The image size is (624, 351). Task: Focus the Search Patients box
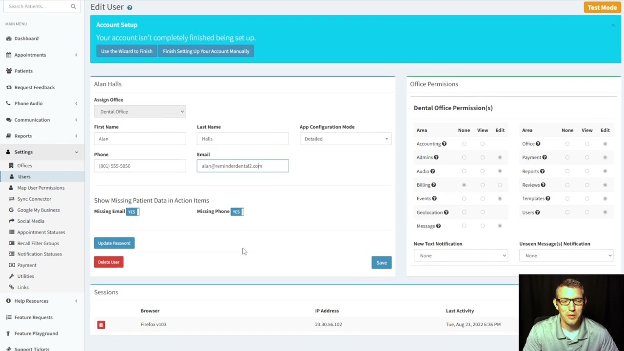(37, 6)
